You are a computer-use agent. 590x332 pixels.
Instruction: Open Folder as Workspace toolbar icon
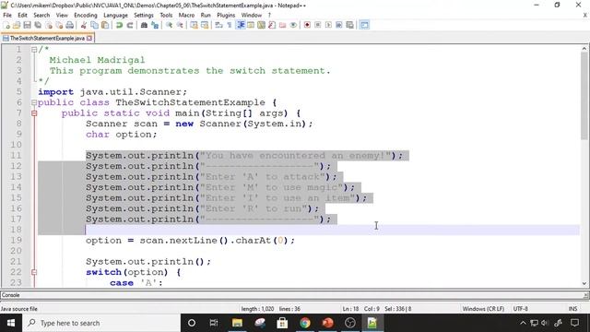tap(283, 25)
